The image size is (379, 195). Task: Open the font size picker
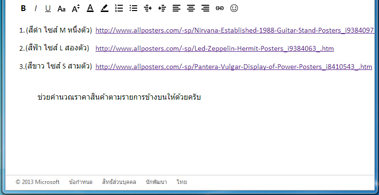[76, 8]
